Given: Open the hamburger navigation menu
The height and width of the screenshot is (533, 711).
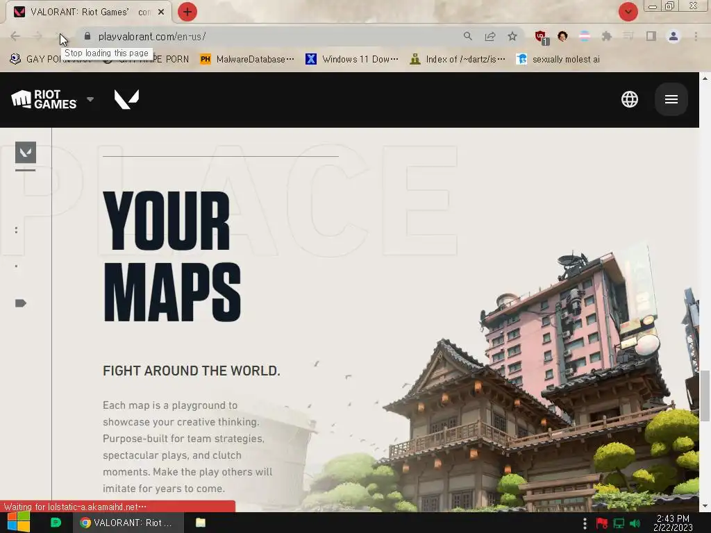Looking at the screenshot, I should [x=671, y=99].
